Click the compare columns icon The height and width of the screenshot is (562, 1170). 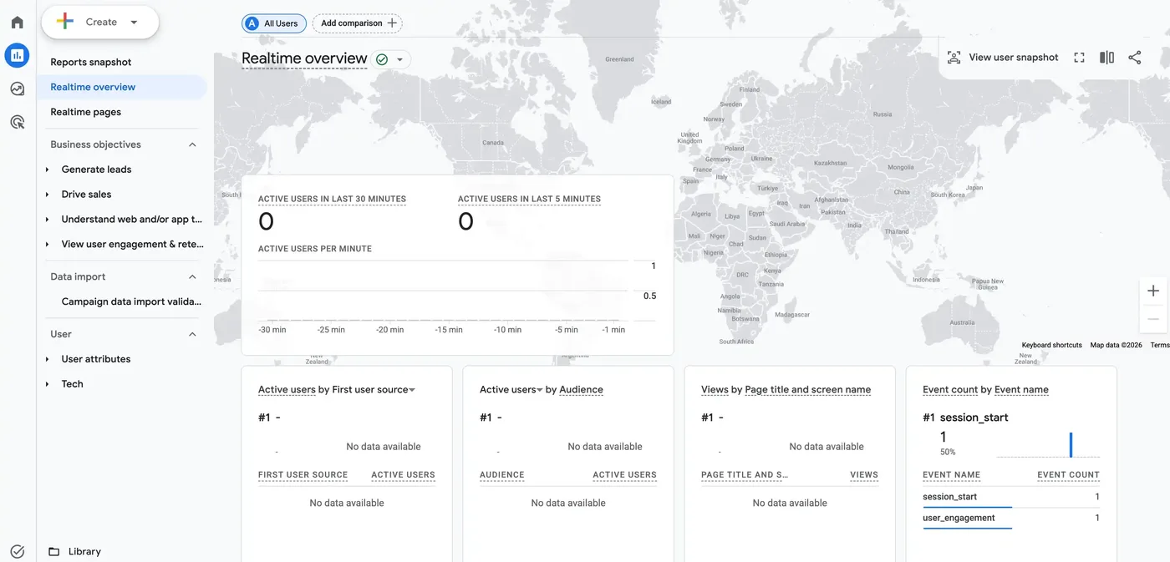[x=1106, y=58]
